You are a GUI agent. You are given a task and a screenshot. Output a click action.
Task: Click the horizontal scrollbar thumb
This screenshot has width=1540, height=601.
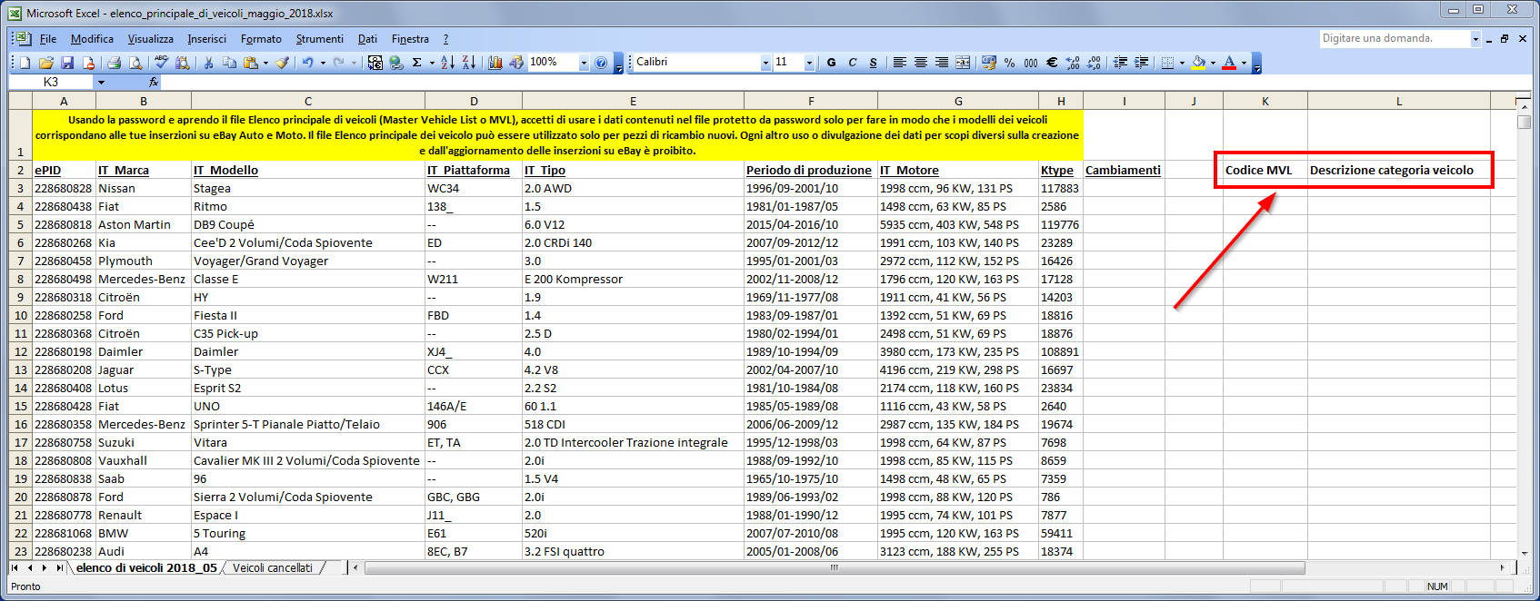coord(834,568)
